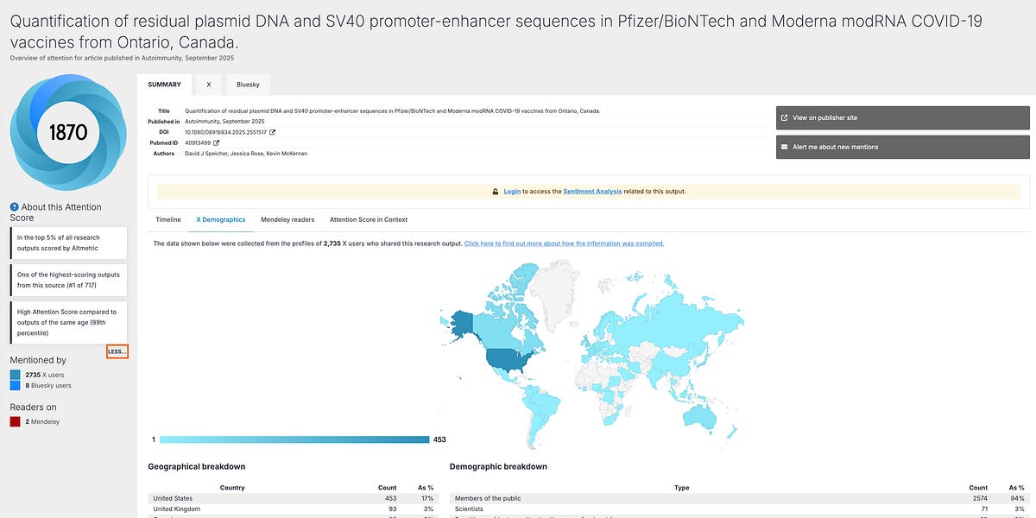
Task: Select the Timeline sub-tab
Action: (x=168, y=220)
